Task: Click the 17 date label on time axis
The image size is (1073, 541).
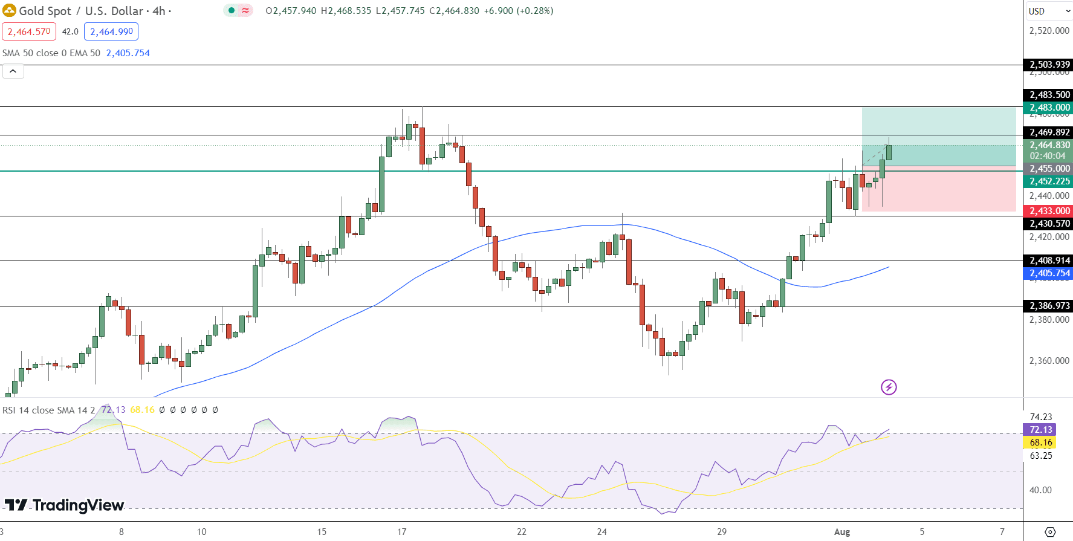Action: [402, 532]
